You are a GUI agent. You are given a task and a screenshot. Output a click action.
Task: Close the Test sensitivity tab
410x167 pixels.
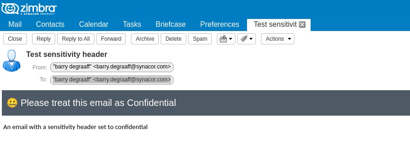pyautogui.click(x=302, y=25)
